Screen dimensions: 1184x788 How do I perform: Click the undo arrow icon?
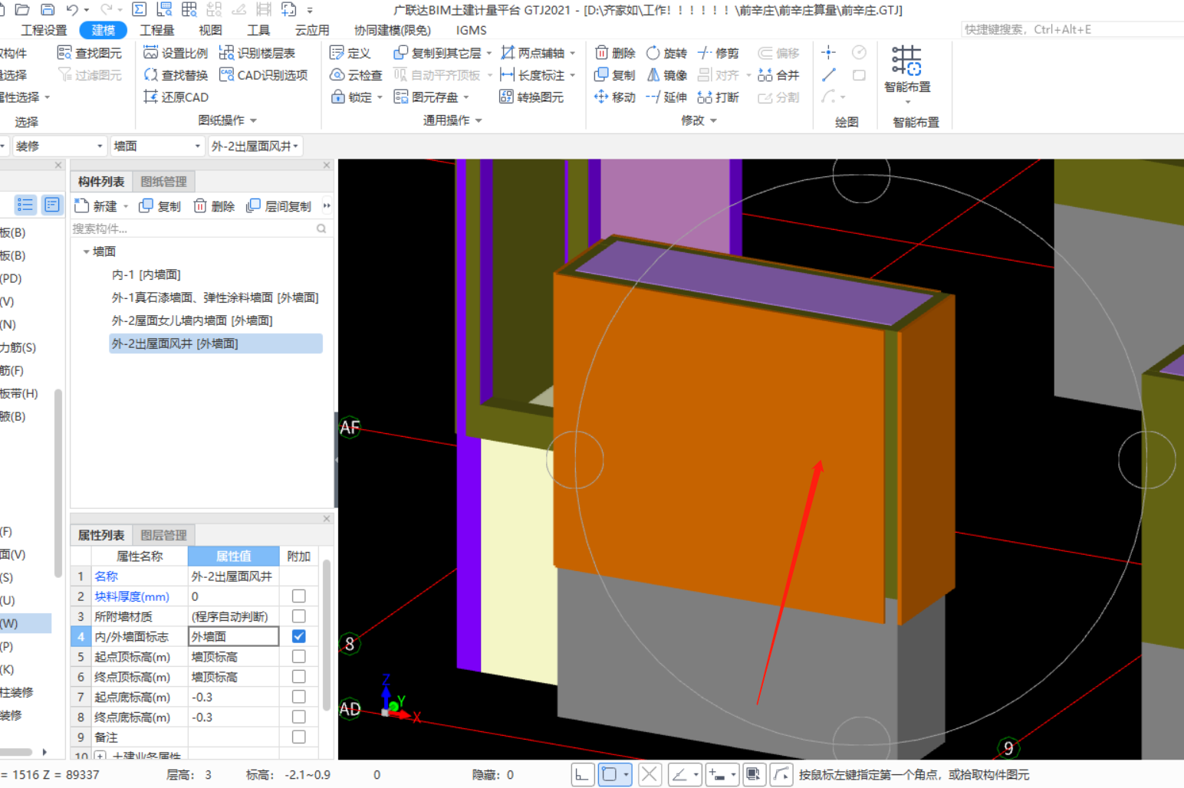tap(72, 10)
